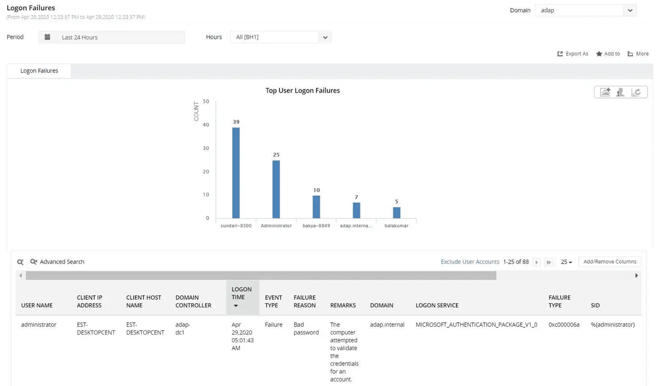Viewport: 659px width, 386px height.
Task: Click the next page arrow in pagination
Action: (x=537, y=262)
